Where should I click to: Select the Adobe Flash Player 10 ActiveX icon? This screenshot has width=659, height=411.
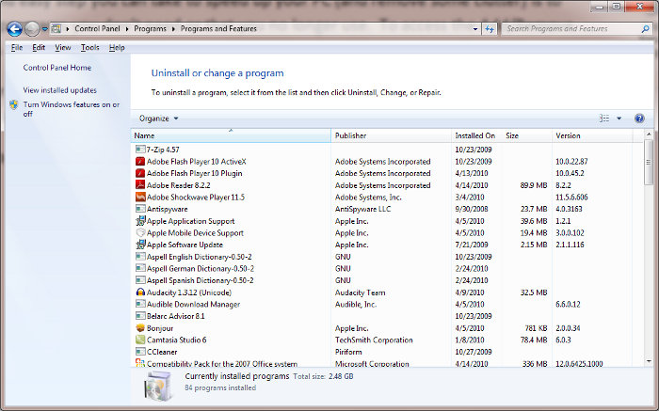[x=140, y=161]
